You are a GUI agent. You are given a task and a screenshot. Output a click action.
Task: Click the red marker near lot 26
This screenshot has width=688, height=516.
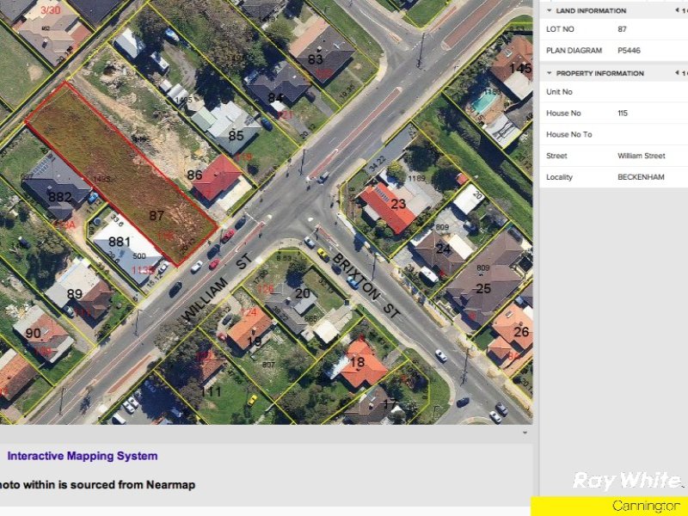(x=513, y=355)
